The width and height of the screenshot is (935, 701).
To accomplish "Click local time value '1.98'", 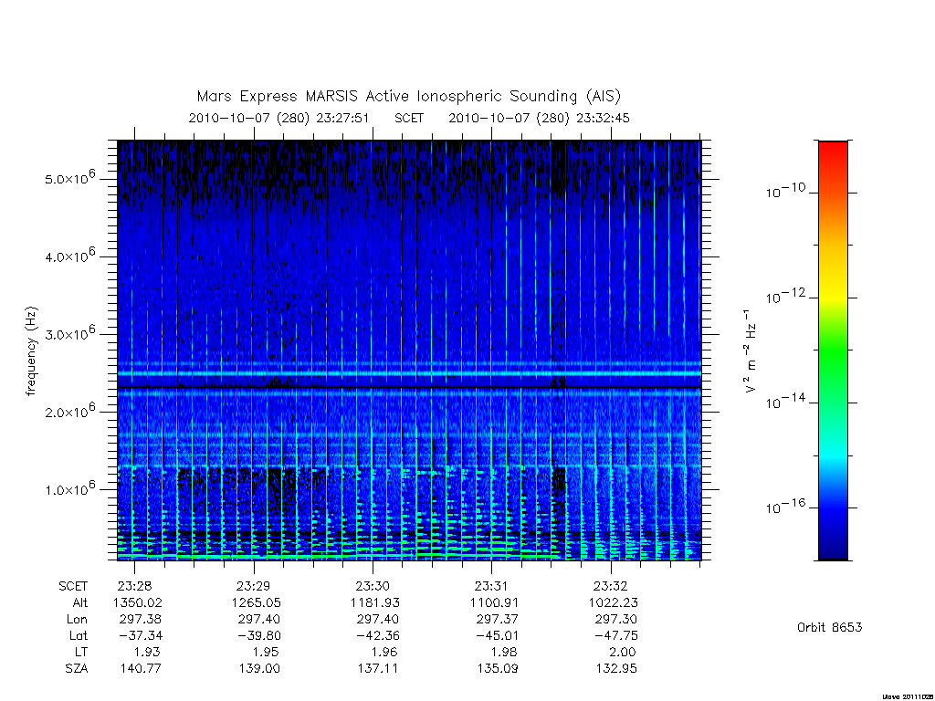I will pos(504,652).
